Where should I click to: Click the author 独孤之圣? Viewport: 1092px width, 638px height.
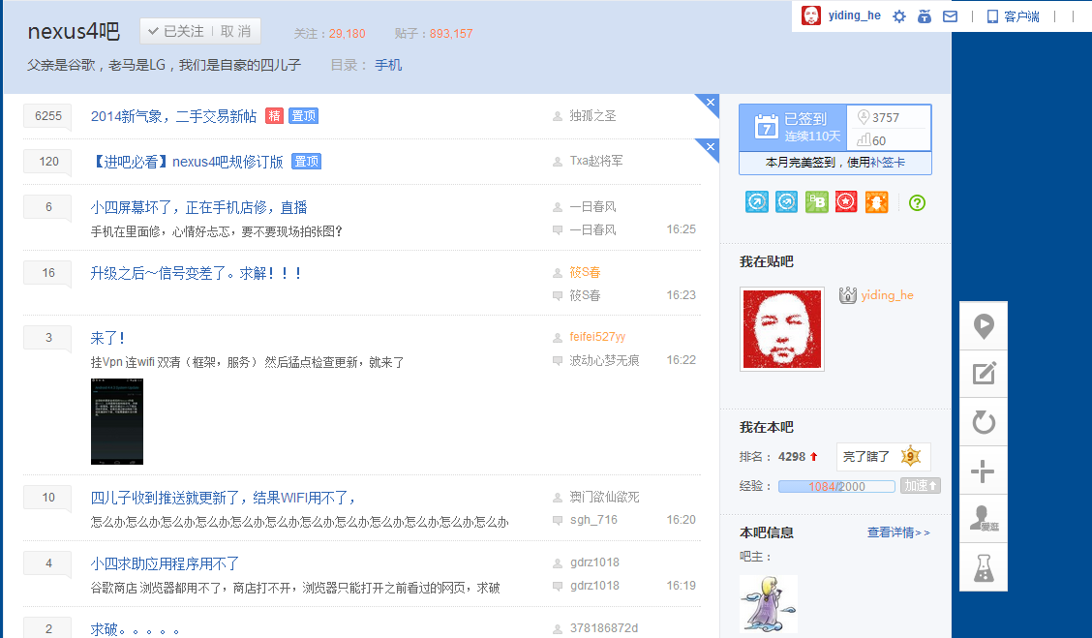click(x=592, y=115)
